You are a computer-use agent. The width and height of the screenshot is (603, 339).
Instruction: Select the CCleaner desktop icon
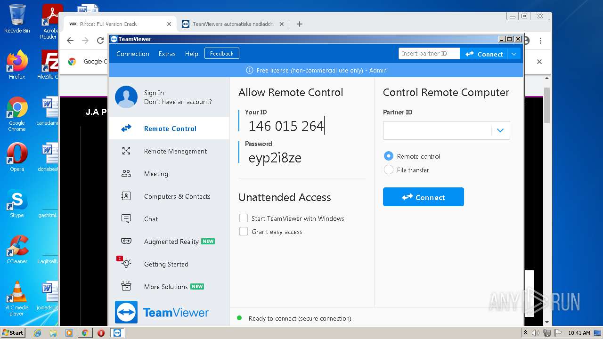17,250
